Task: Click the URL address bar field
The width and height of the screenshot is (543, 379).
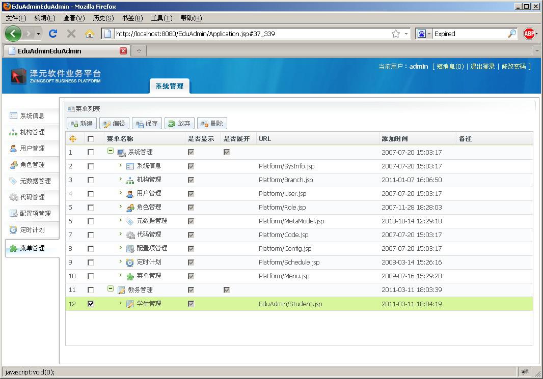Action: [x=250, y=34]
